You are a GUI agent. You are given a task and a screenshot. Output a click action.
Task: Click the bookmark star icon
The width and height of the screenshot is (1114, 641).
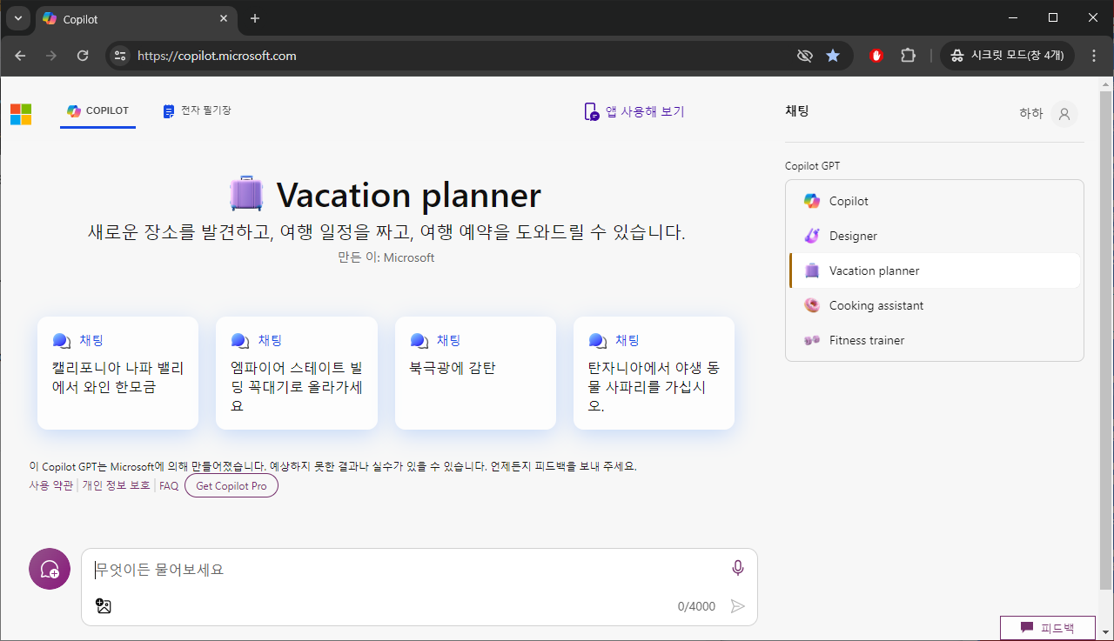(x=833, y=56)
